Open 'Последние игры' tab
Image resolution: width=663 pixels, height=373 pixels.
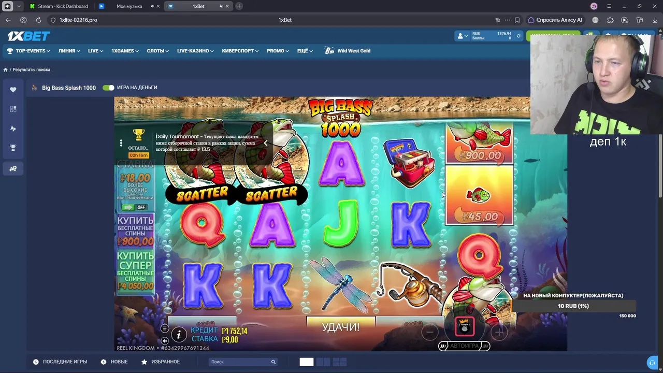pyautogui.click(x=60, y=362)
